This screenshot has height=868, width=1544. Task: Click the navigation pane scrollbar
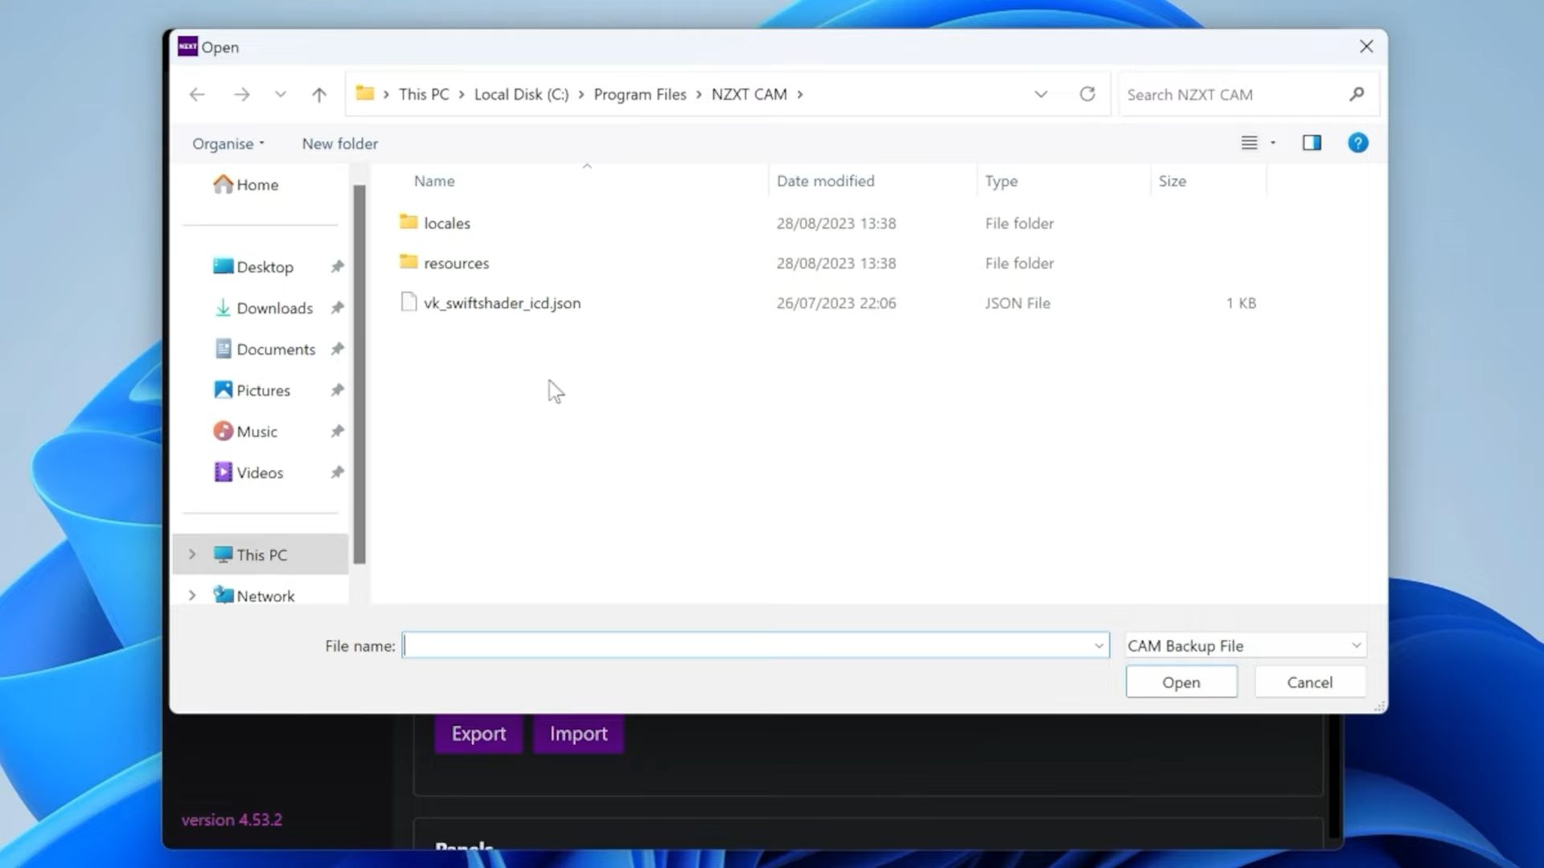point(359,374)
